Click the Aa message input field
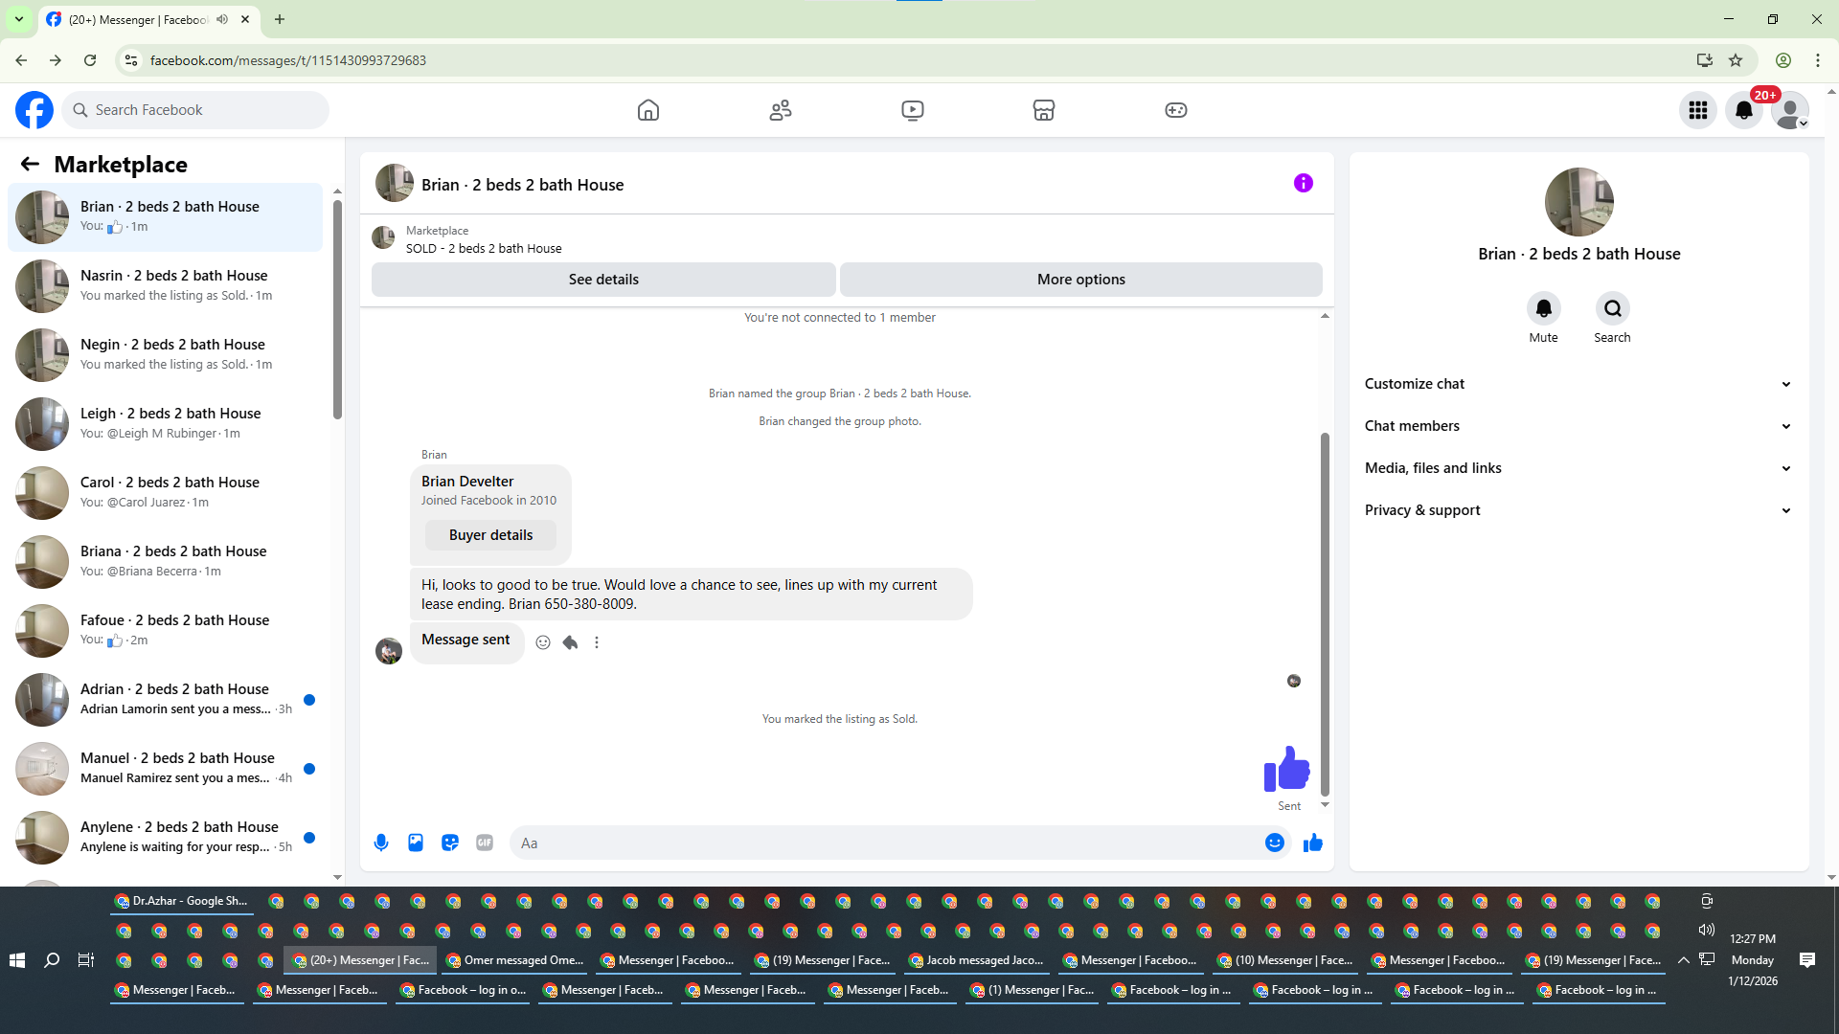 886,843
